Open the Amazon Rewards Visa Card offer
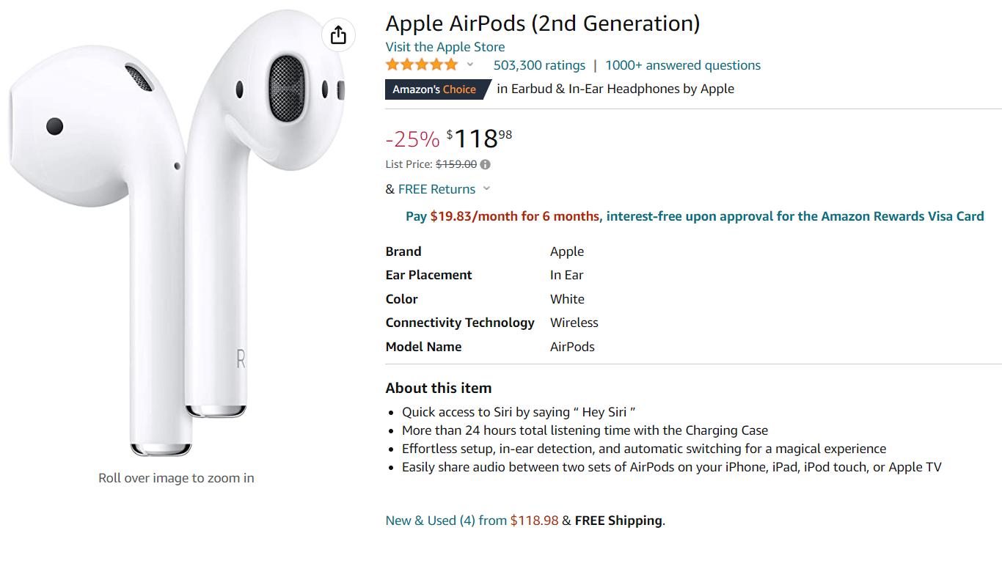The width and height of the screenshot is (1002, 577). point(795,216)
